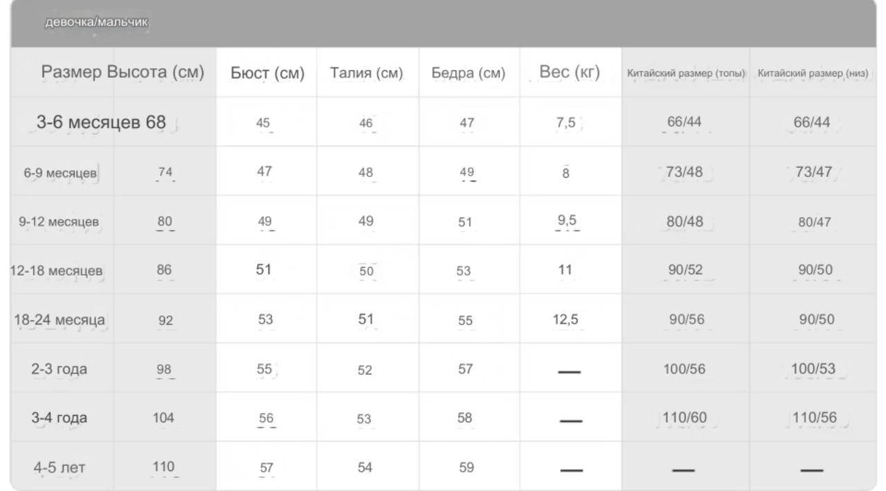Click the 100/53 Chinese bottom size cell
The height and width of the screenshot is (491, 886).
(813, 369)
